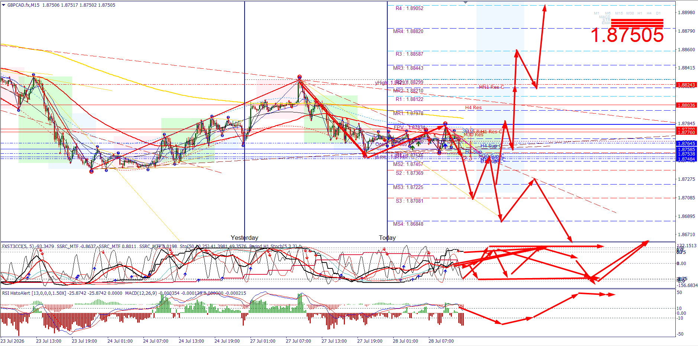The height and width of the screenshot is (346, 698).
Task: Select the R3 : 1.88587 pivot label
Action: (x=409, y=54)
